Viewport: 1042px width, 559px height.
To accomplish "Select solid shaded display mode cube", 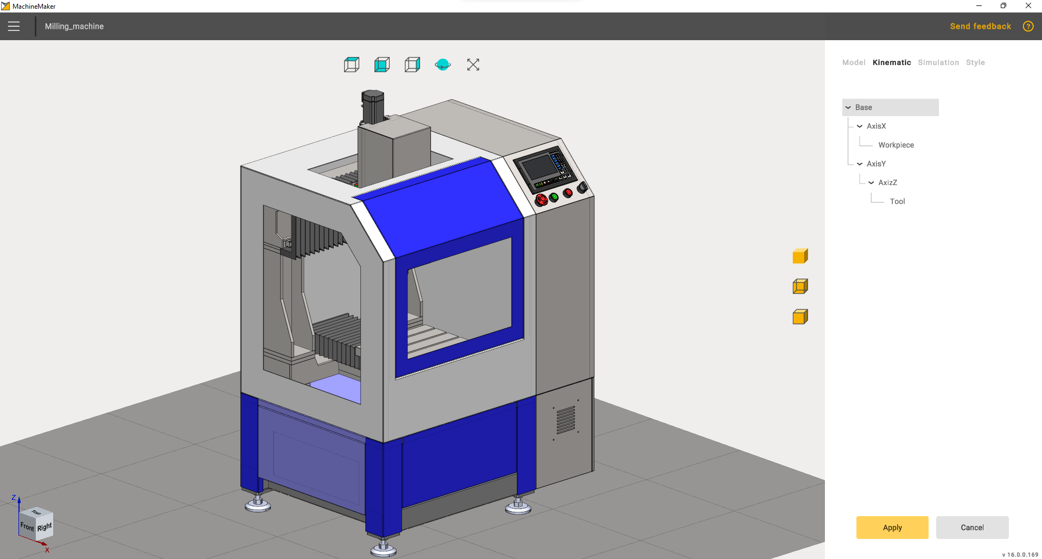I will point(800,256).
